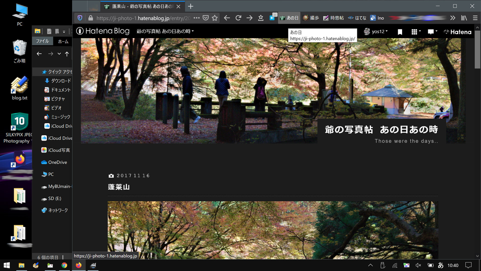Select blog.txt desktop shortcut
Viewport: 481px width, 271px height.
coord(20,88)
